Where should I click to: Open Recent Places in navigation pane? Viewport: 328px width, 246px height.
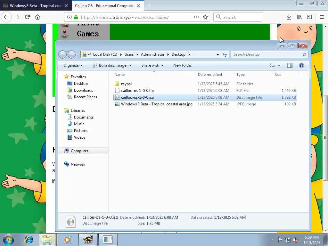point(85,97)
